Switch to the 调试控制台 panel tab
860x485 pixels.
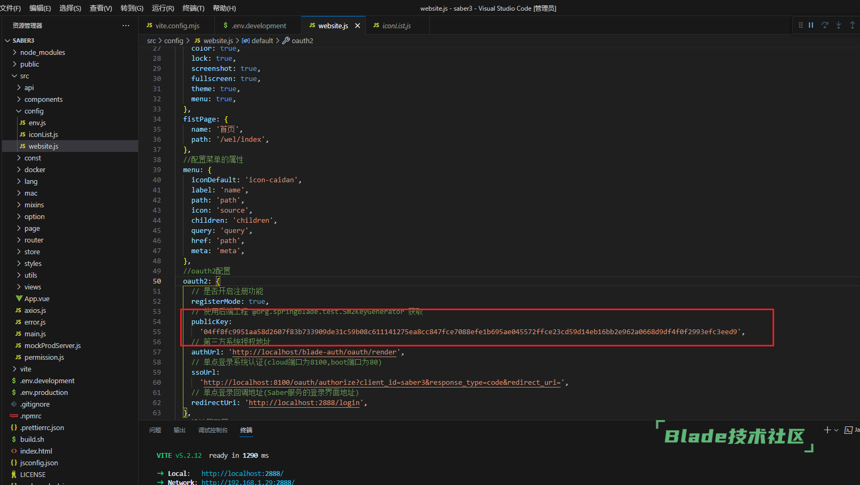[213, 430]
